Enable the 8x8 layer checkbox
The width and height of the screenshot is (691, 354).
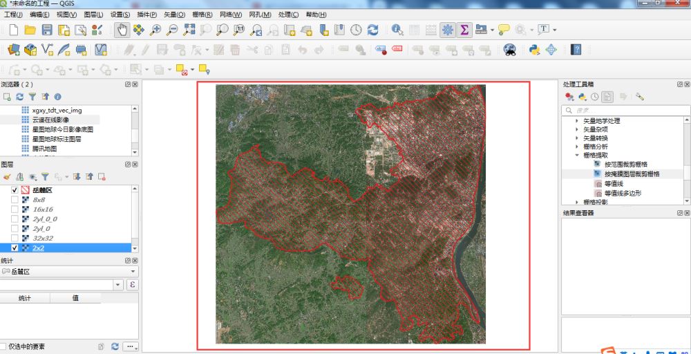tap(15, 200)
